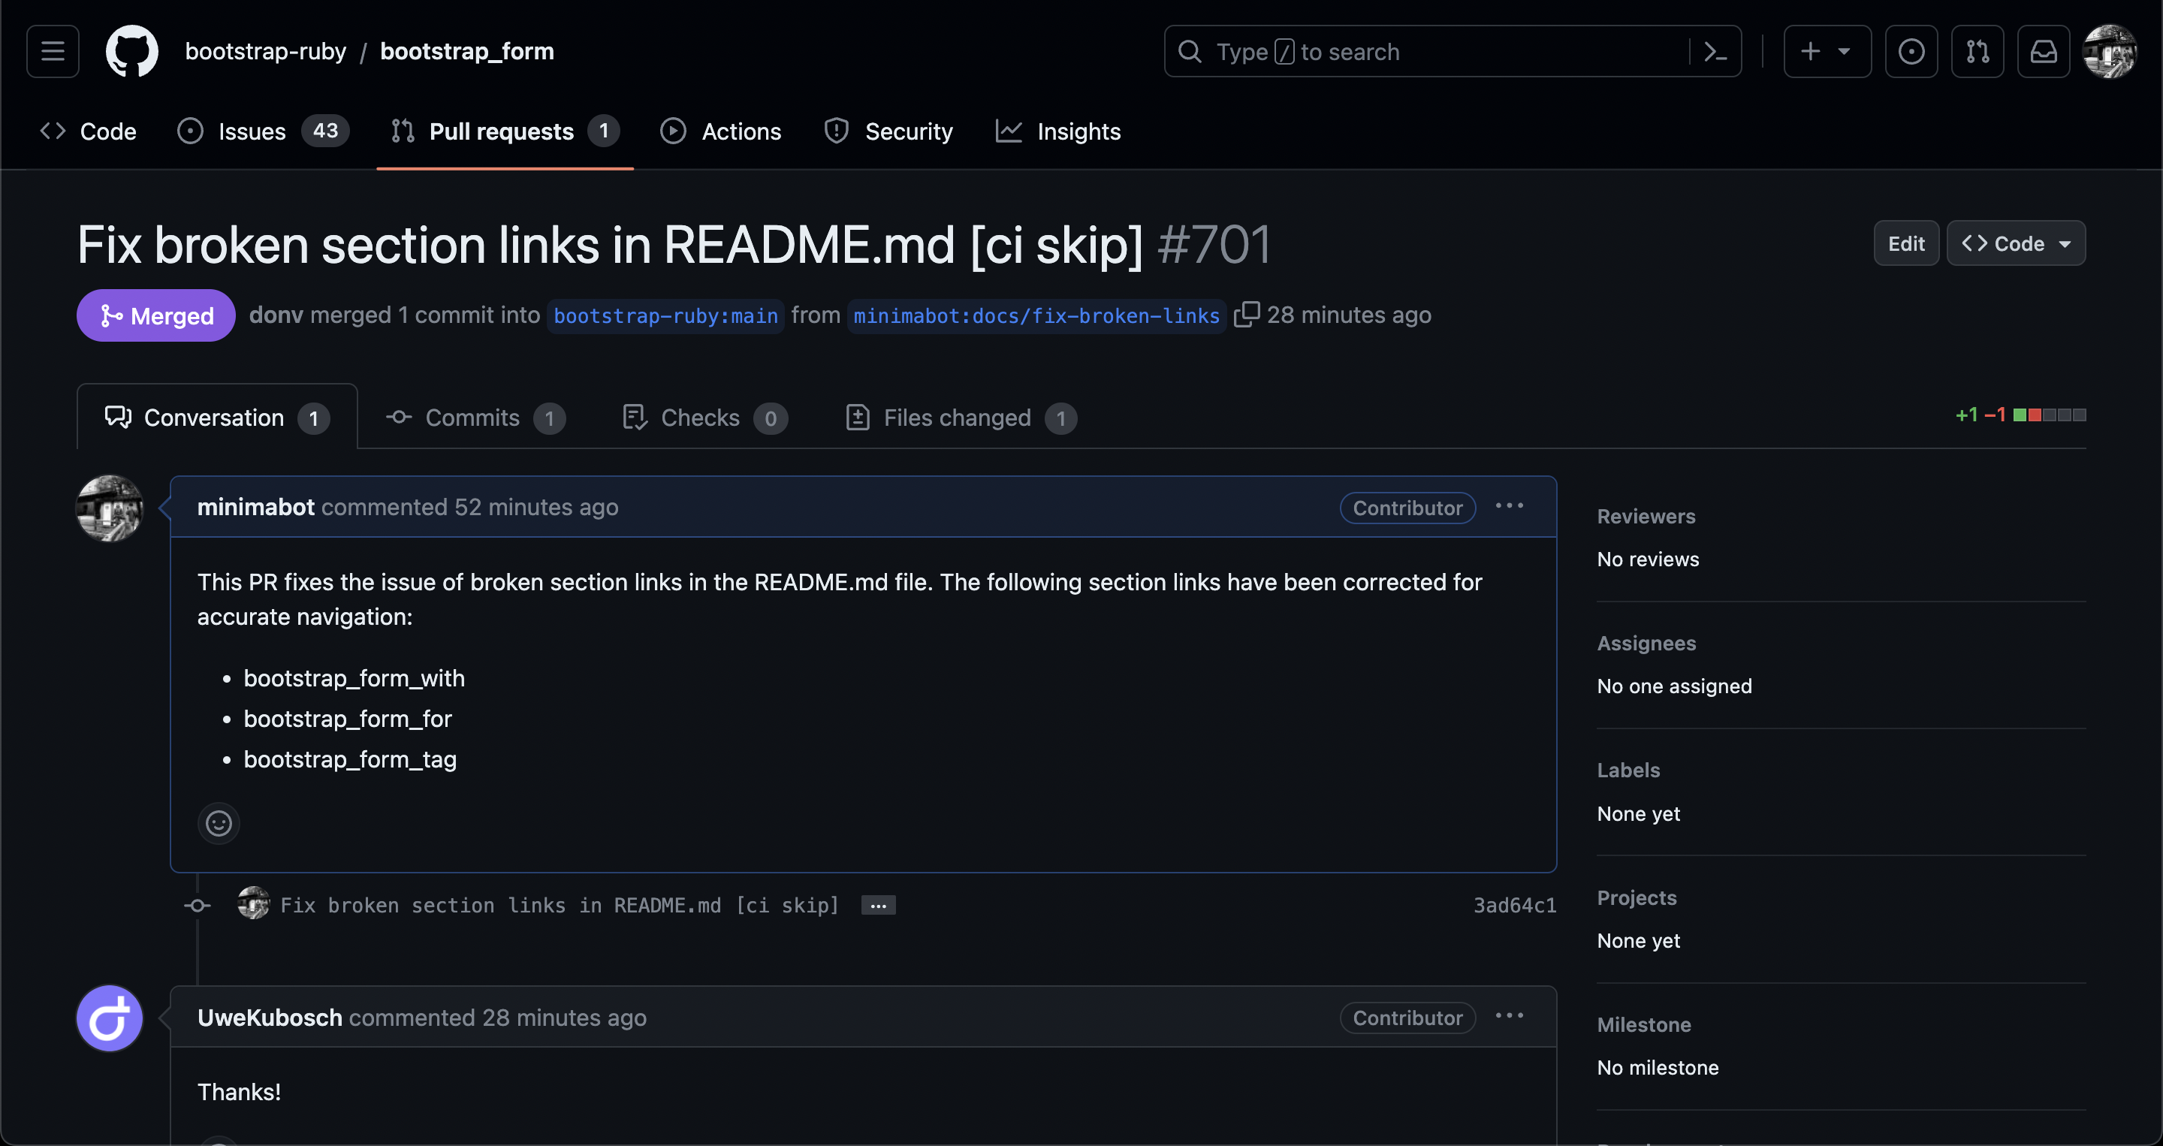Open the create new plus dropdown
This screenshot has height=1146, width=2163.
pyautogui.click(x=1827, y=51)
